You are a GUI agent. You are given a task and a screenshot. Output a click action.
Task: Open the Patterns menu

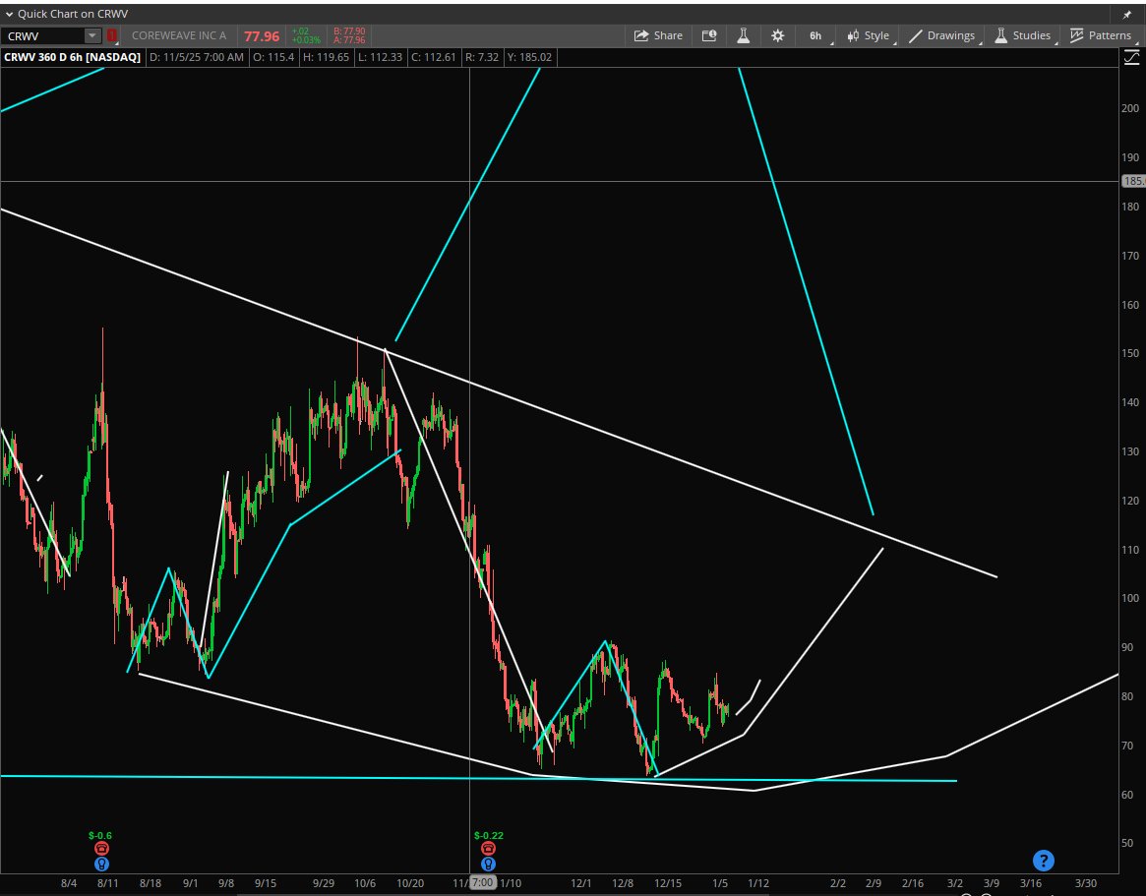pyautogui.click(x=1101, y=35)
